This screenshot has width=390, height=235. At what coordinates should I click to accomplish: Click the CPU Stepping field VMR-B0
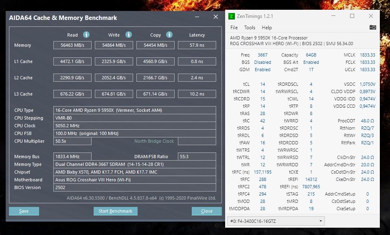coord(135,118)
